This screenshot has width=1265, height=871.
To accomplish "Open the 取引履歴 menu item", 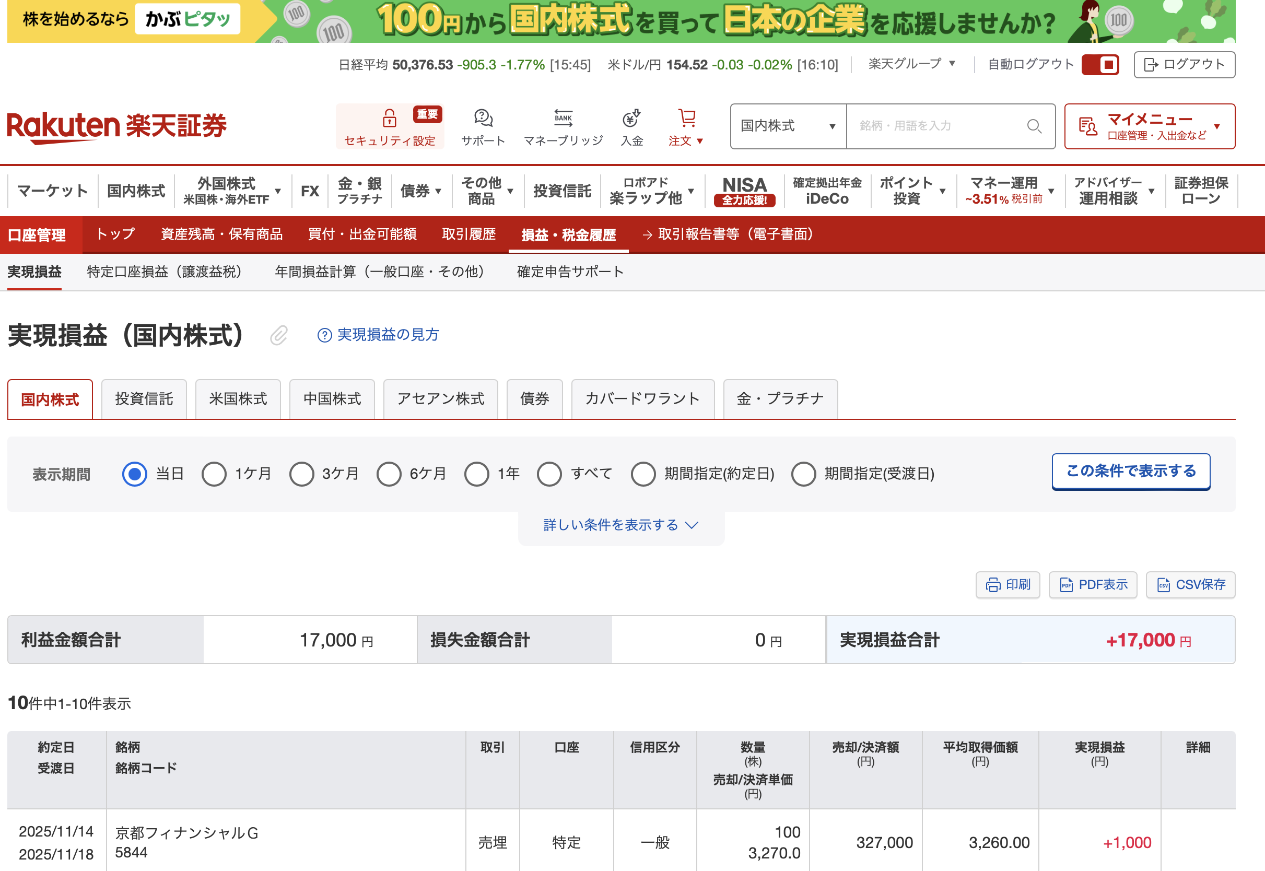I will tap(468, 234).
